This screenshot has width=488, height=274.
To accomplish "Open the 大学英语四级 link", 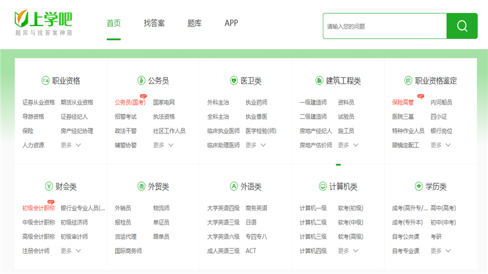I will coord(223,208).
